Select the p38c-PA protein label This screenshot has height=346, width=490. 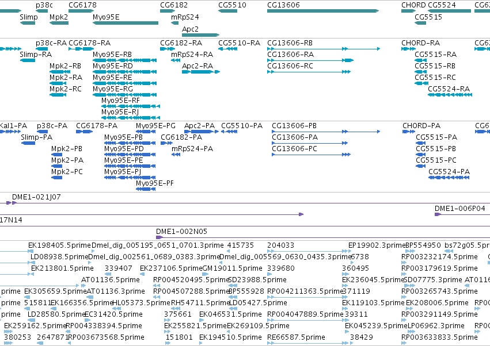(52, 126)
